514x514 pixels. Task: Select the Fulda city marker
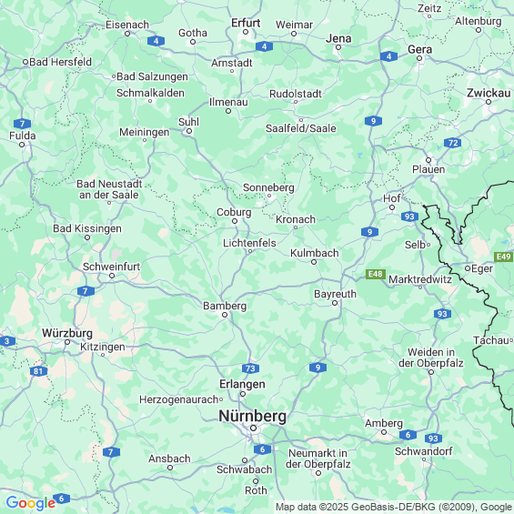[22, 145]
